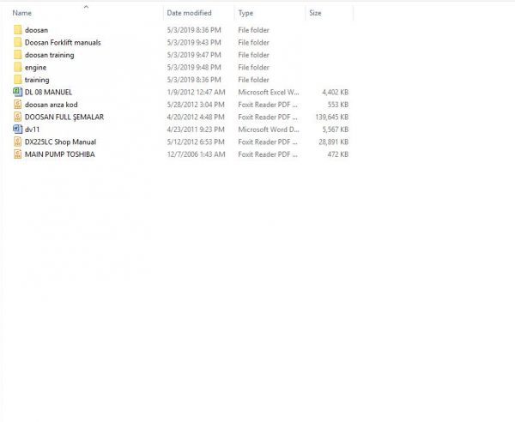The width and height of the screenshot is (515, 422).
Task: Select the file name 'doosan arıza kod'
Action: click(x=51, y=105)
